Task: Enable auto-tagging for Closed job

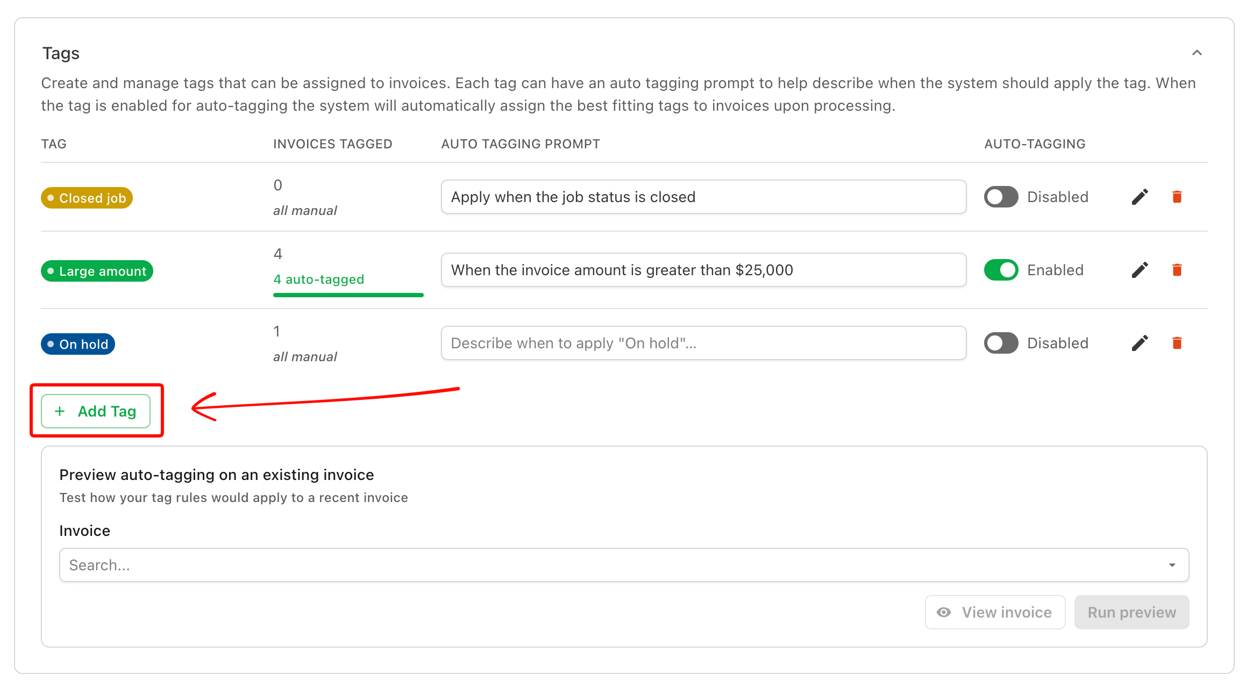Action: pyautogui.click(x=1001, y=197)
